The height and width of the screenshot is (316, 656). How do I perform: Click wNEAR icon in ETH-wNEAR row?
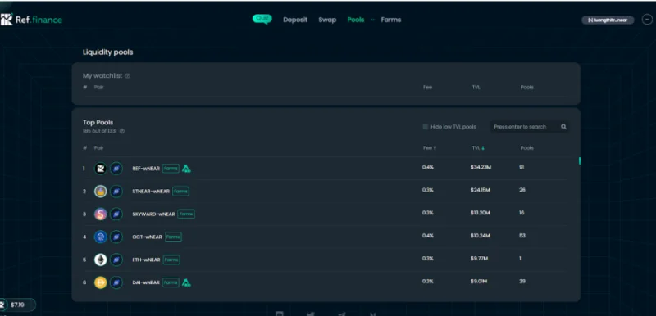point(116,260)
